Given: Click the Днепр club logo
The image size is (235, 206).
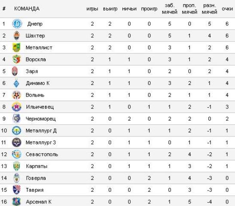Looking at the screenshot, I should pyautogui.click(x=17, y=24).
